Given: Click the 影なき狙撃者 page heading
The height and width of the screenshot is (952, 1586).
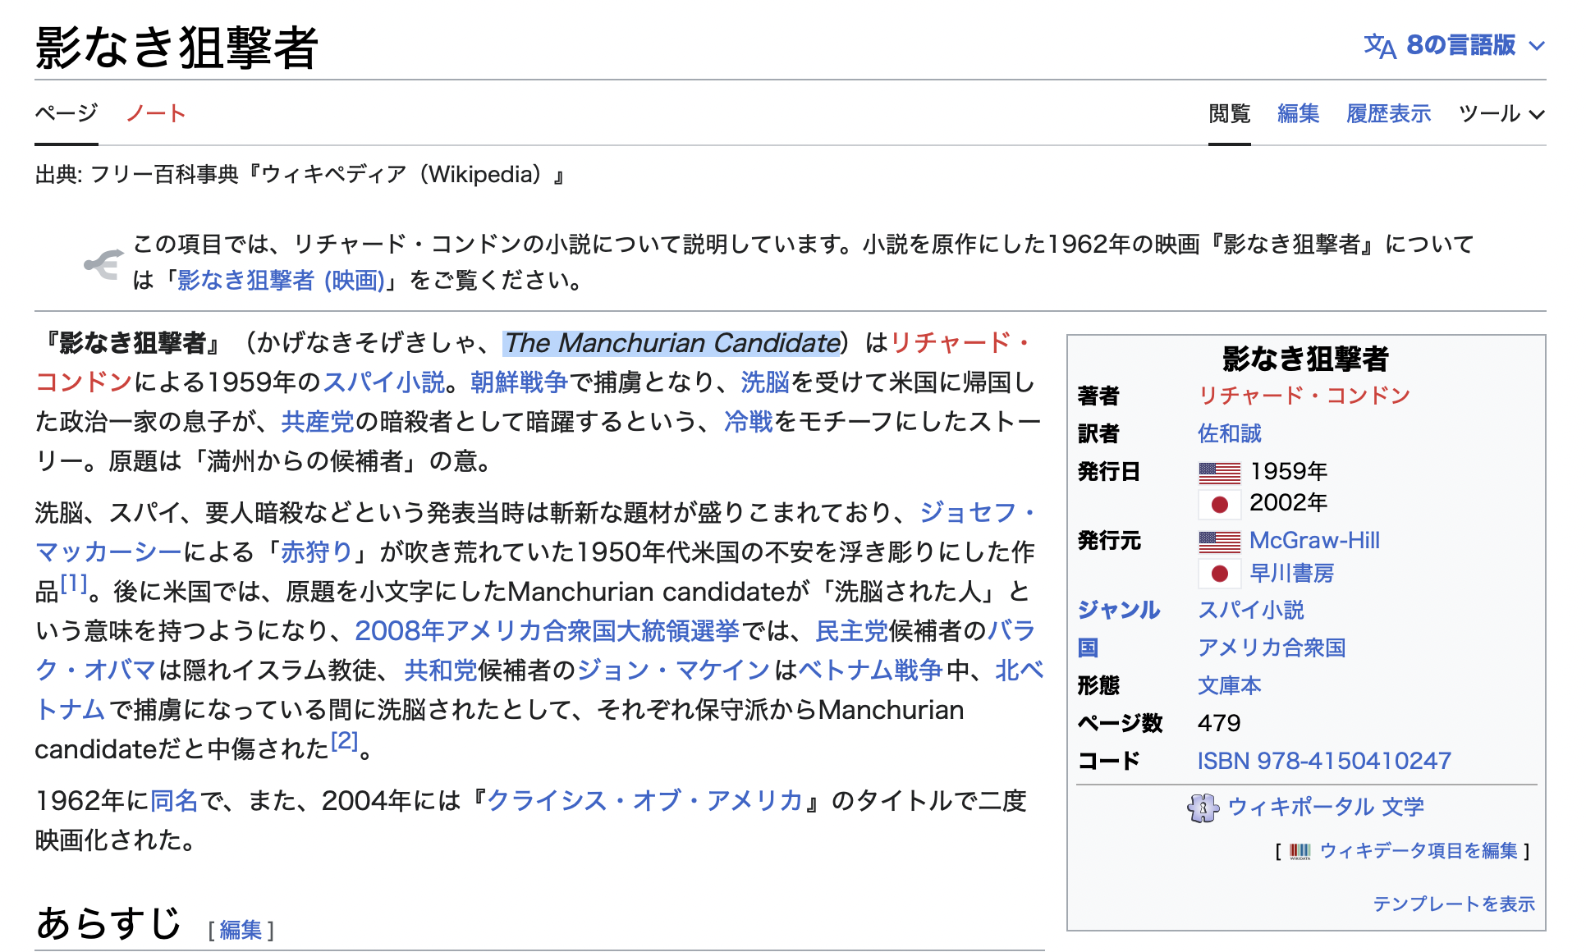Looking at the screenshot, I should point(176,47).
